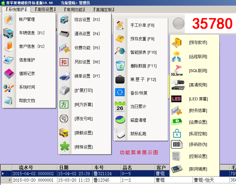Click the calendar icon for 当日累计
Screen dimensions: 236x185
point(120,106)
